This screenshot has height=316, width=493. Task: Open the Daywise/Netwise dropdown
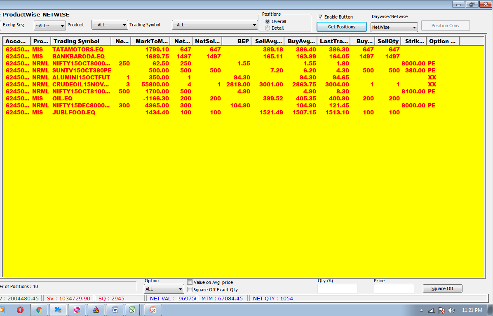[x=394, y=27]
